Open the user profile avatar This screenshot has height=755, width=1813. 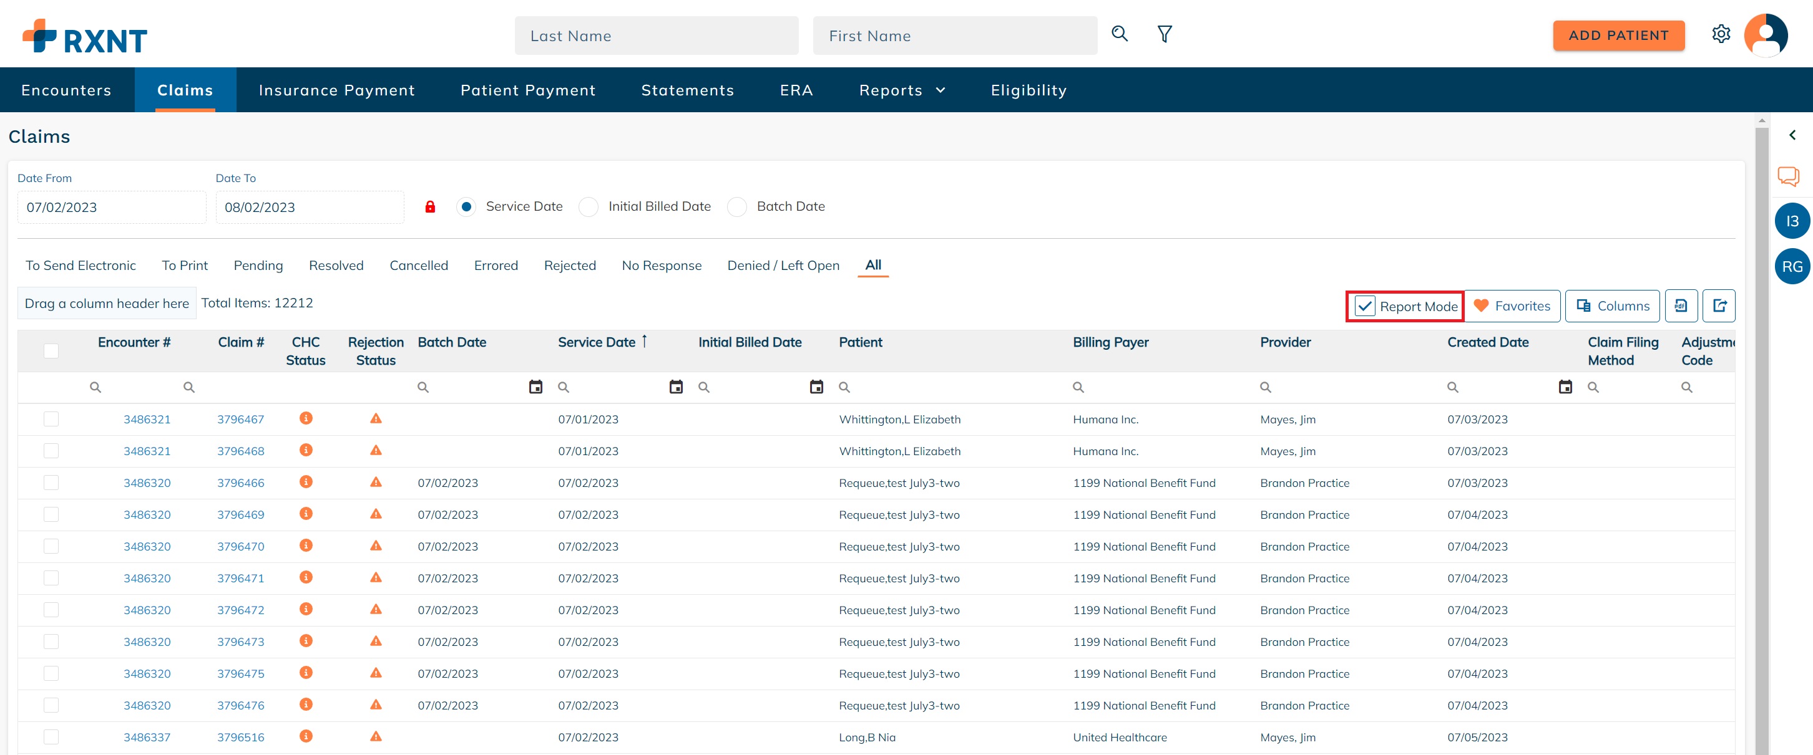[1765, 34]
